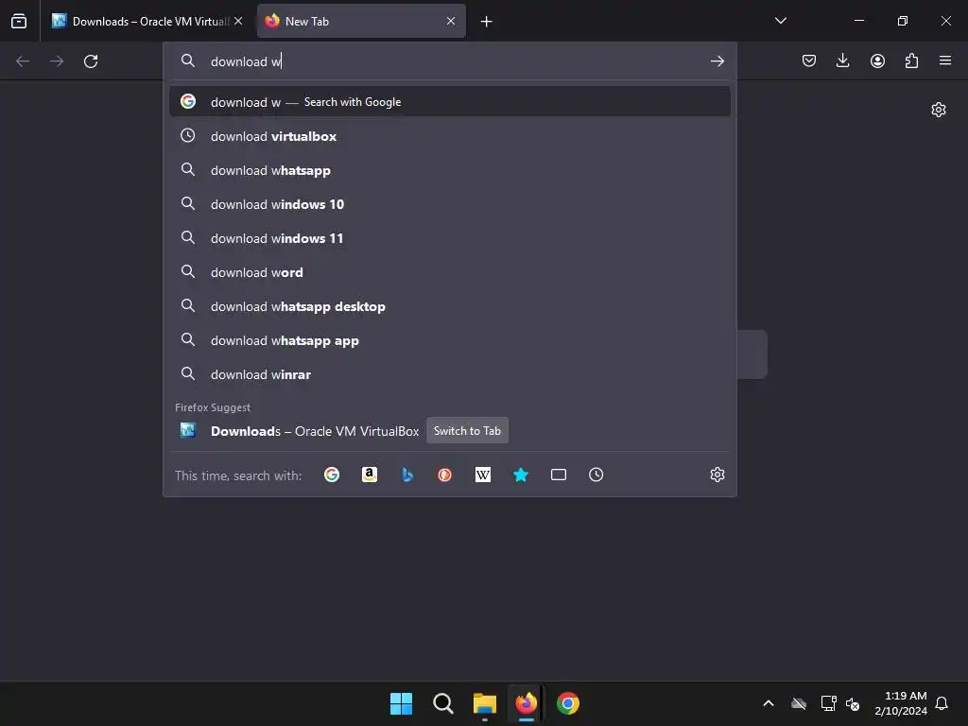This screenshot has height=726, width=968.
Task: Search this time with Bing icon
Action: pyautogui.click(x=406, y=475)
